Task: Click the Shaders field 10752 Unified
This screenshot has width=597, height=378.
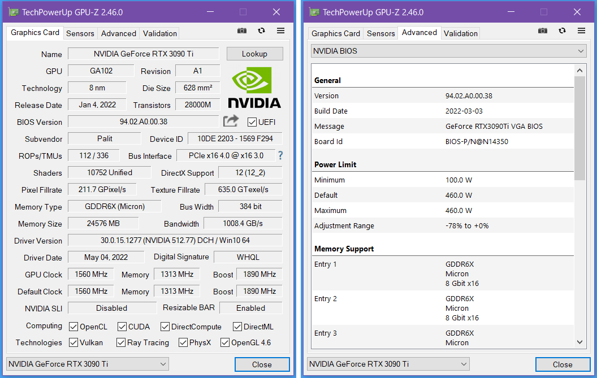Action: (110, 172)
